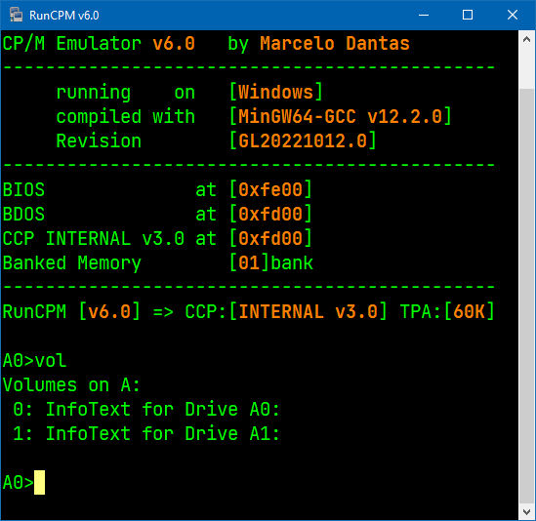Viewport: 536px width, 521px height.
Task: Click the yellow cursor at the A0> prompt
Action: click(x=39, y=482)
